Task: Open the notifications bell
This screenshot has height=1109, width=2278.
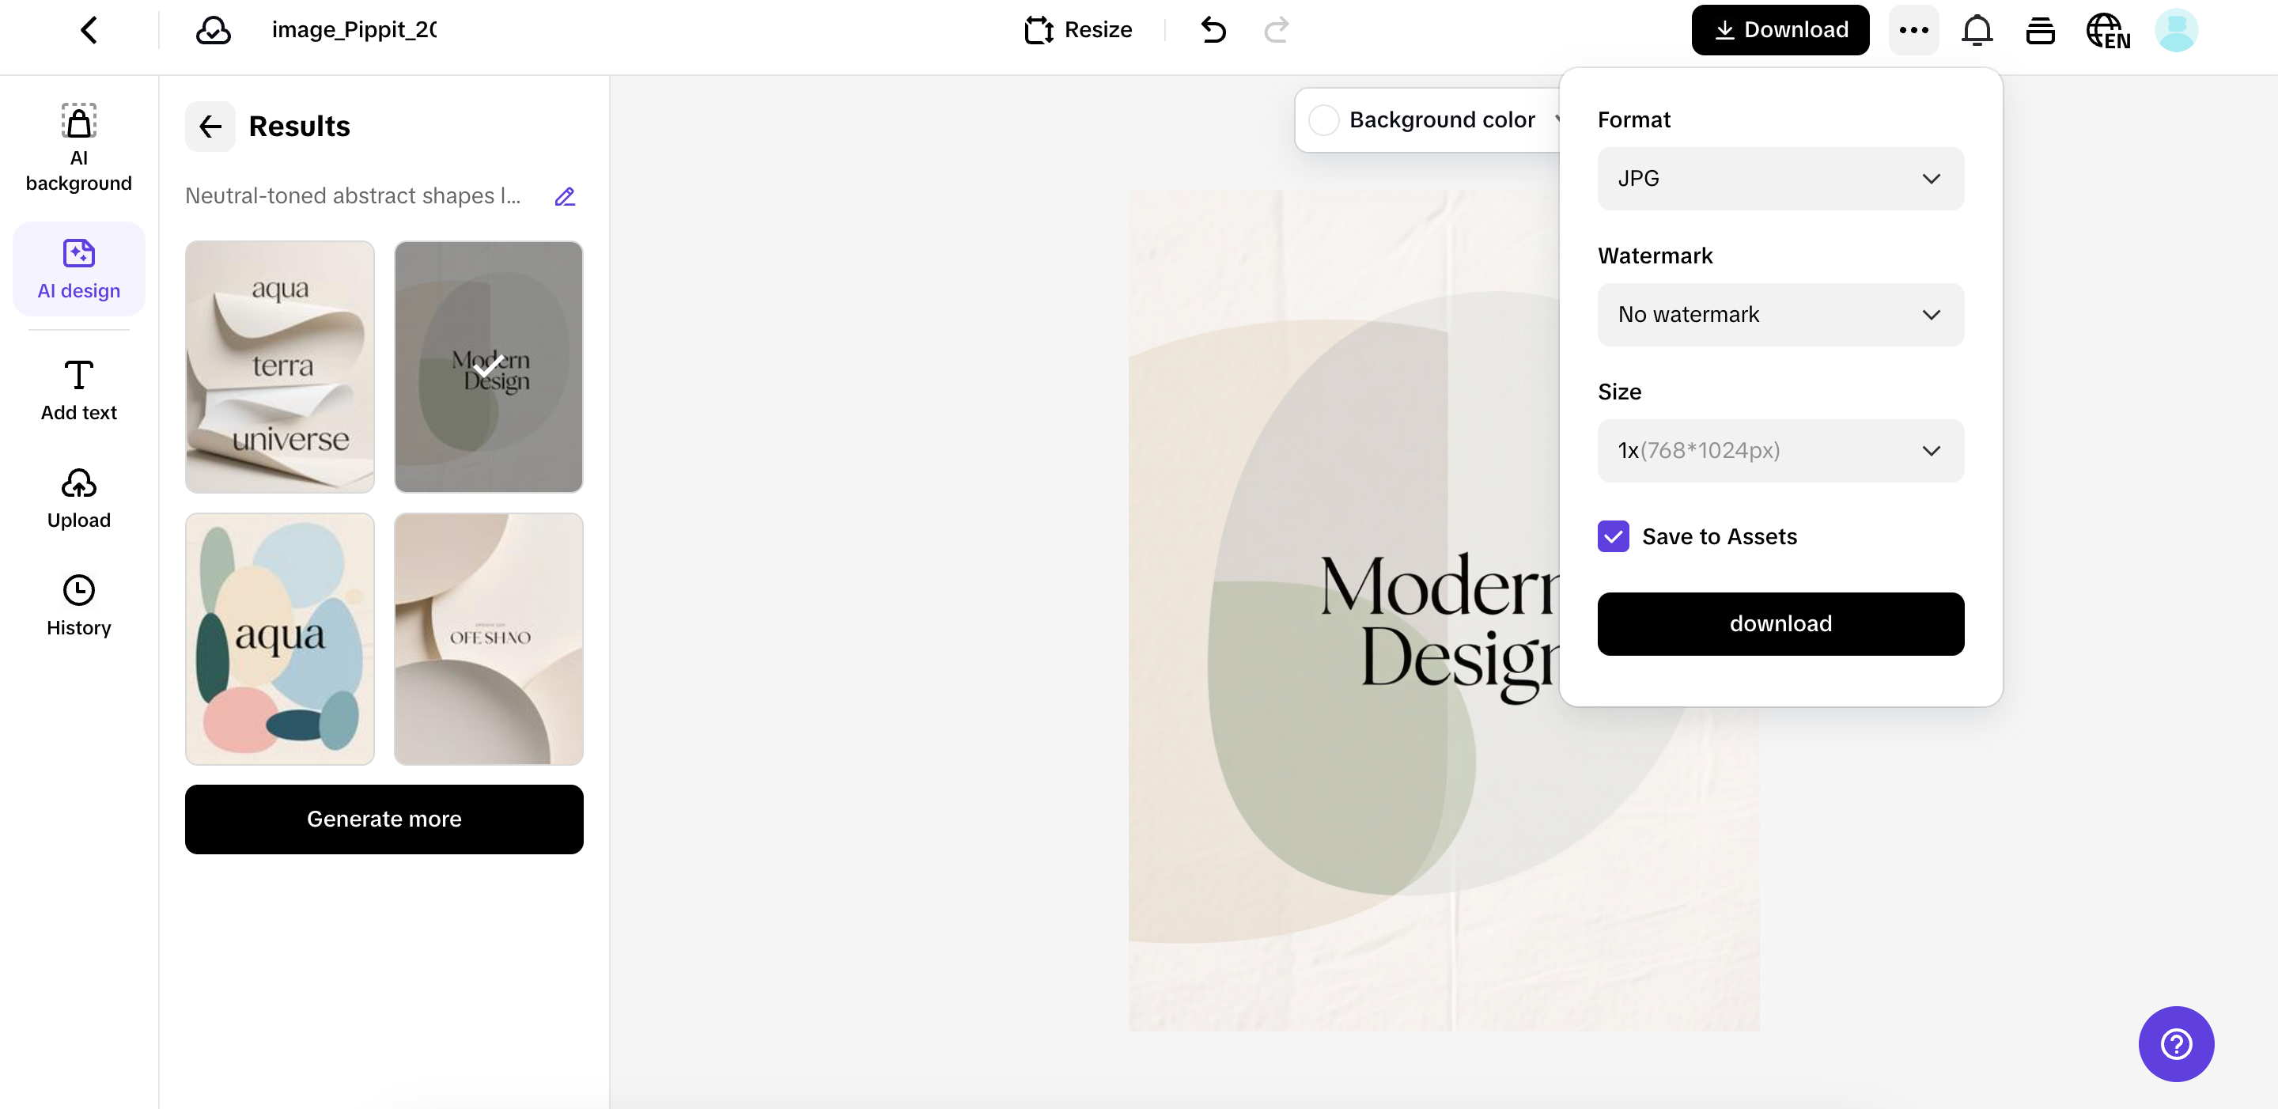Action: [x=1977, y=30]
